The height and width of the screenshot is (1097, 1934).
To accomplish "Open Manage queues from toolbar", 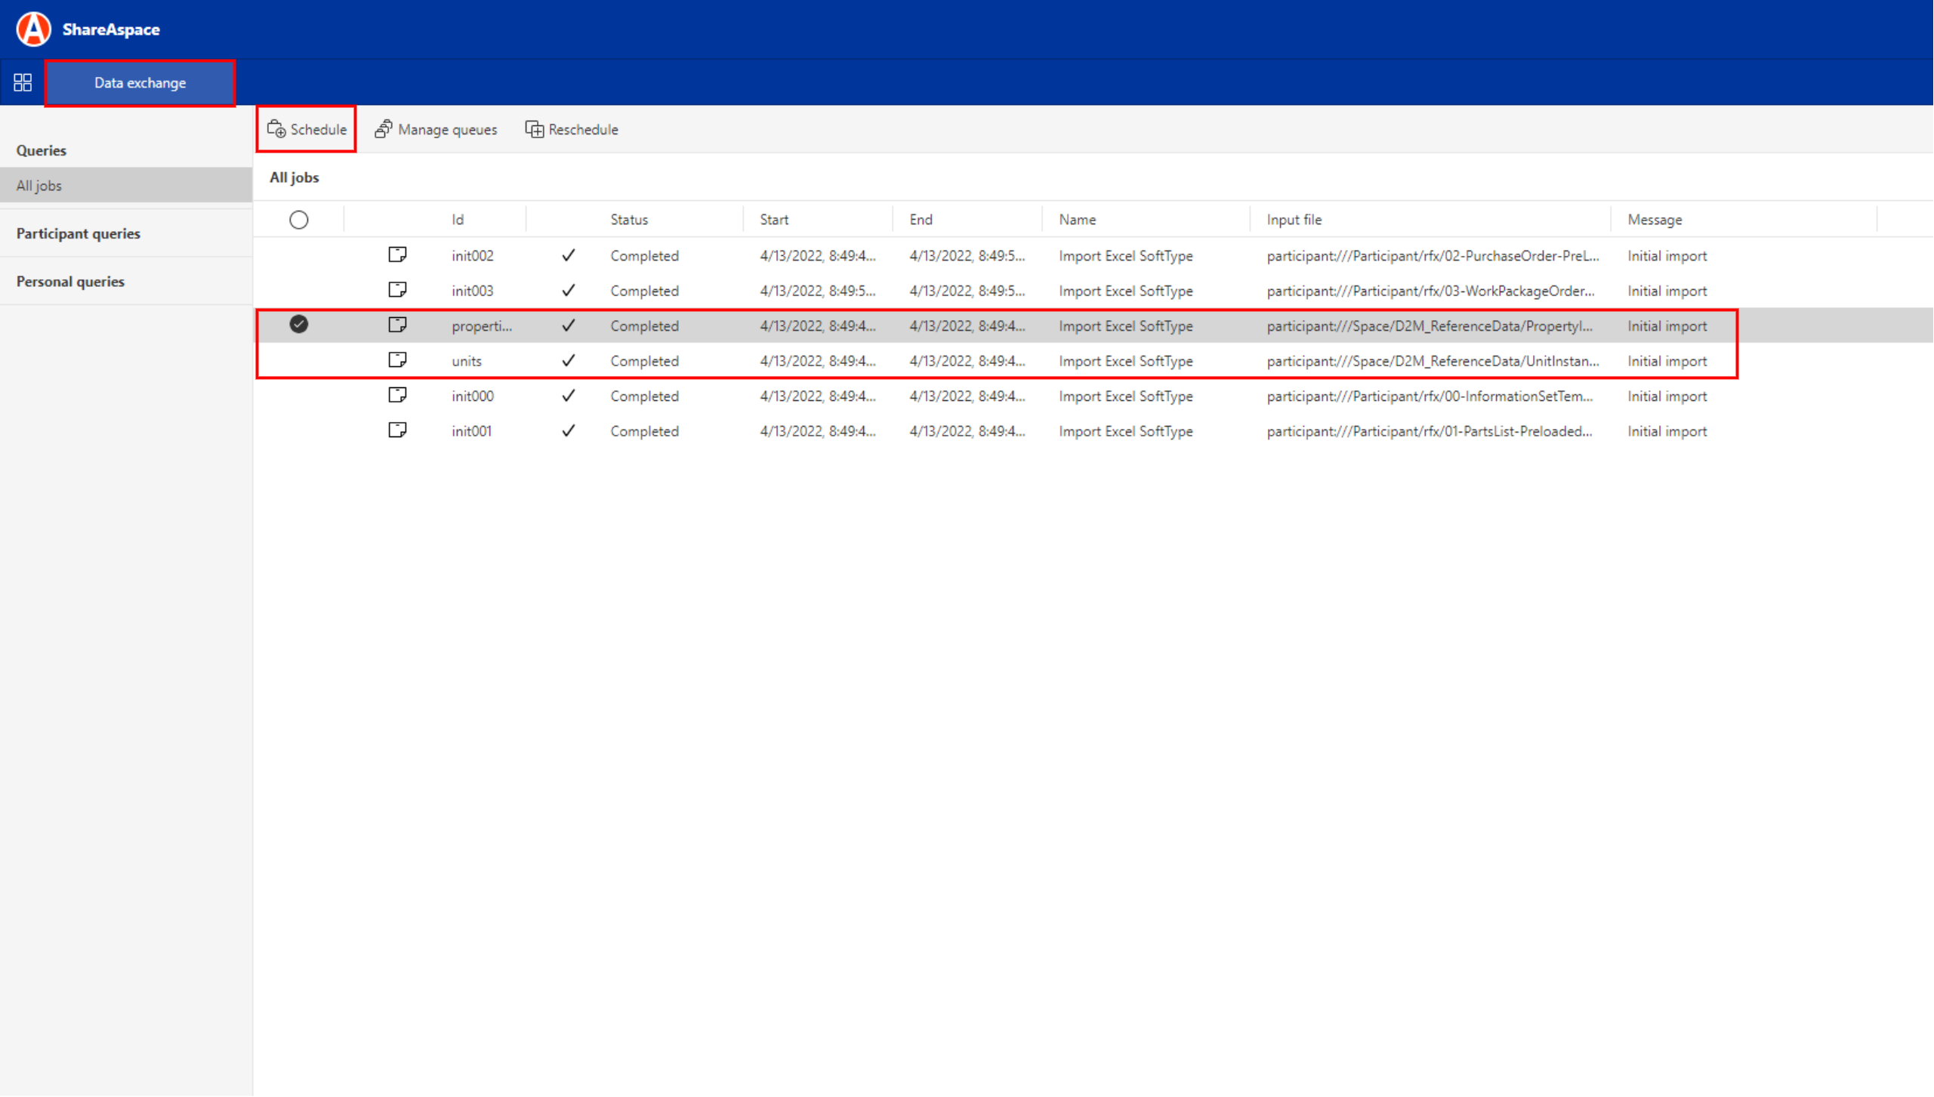I will 436,129.
